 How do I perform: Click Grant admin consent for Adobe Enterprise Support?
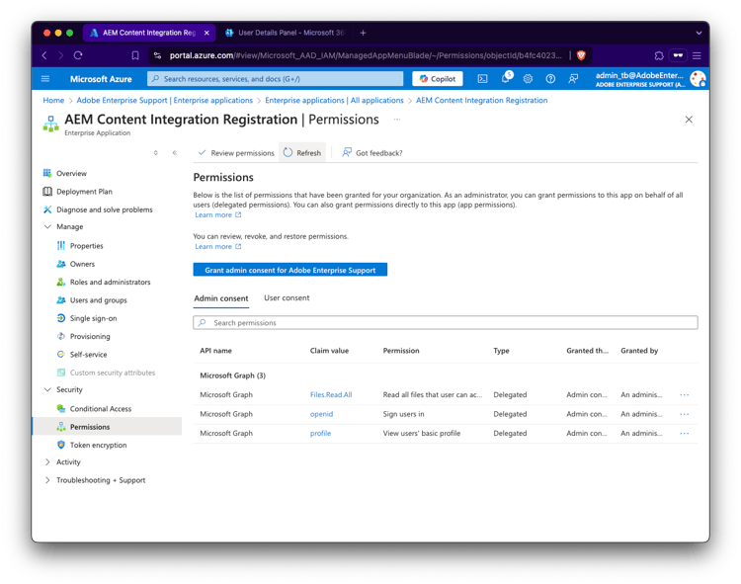click(x=290, y=270)
